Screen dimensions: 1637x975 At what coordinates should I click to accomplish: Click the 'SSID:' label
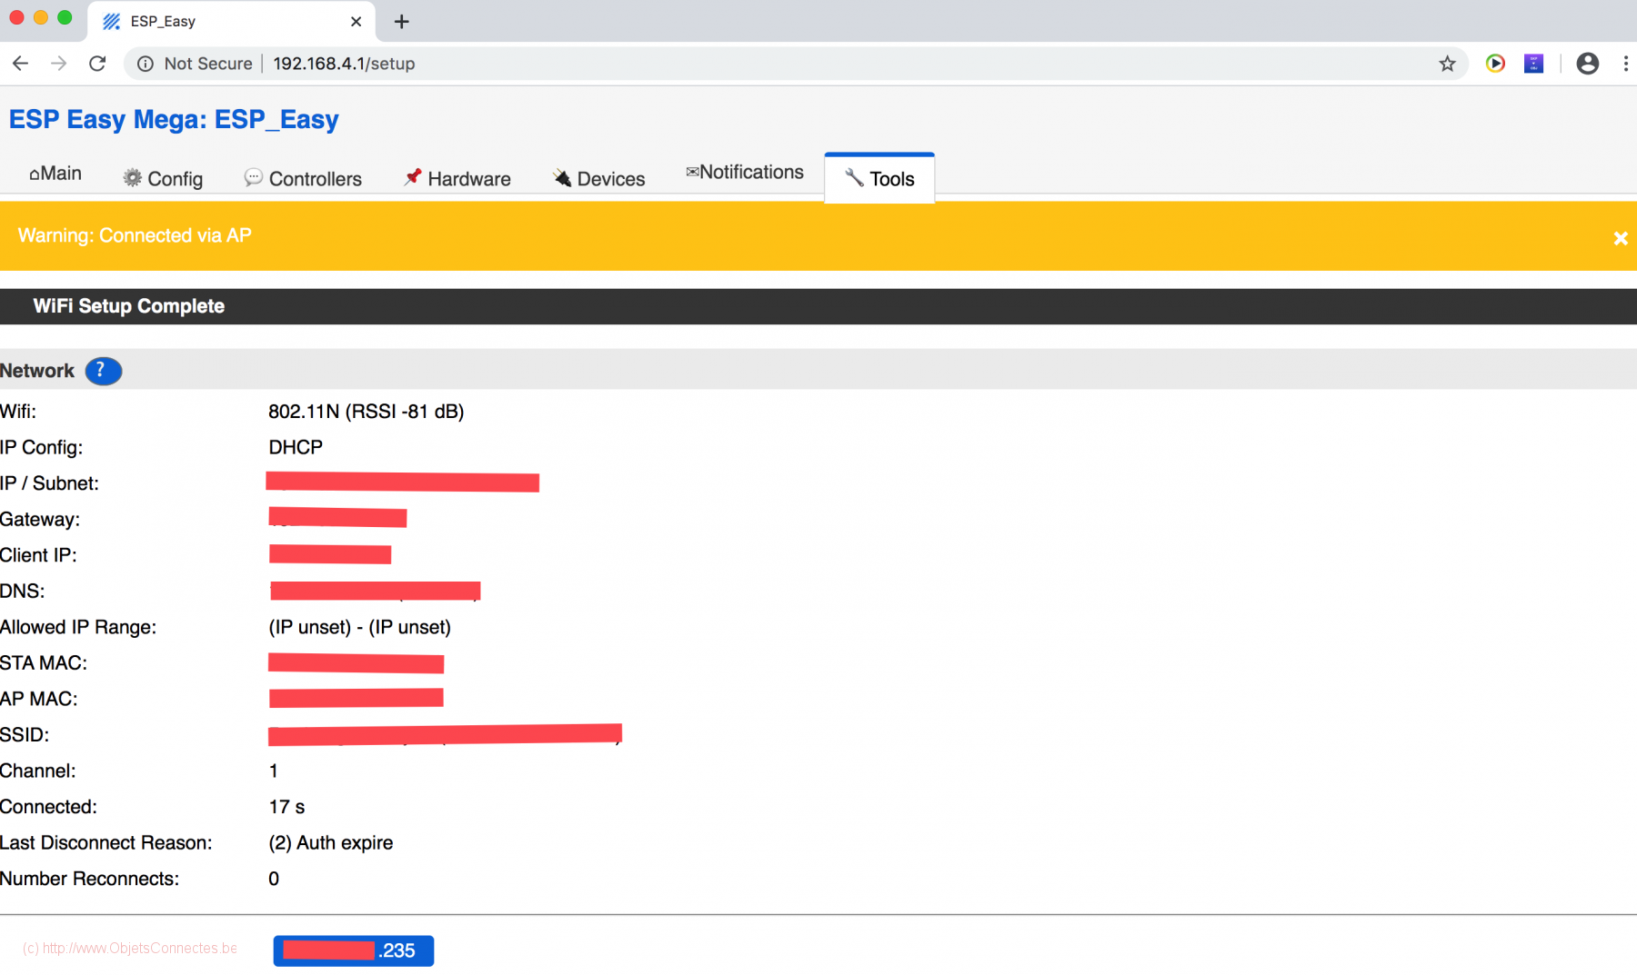(x=25, y=735)
